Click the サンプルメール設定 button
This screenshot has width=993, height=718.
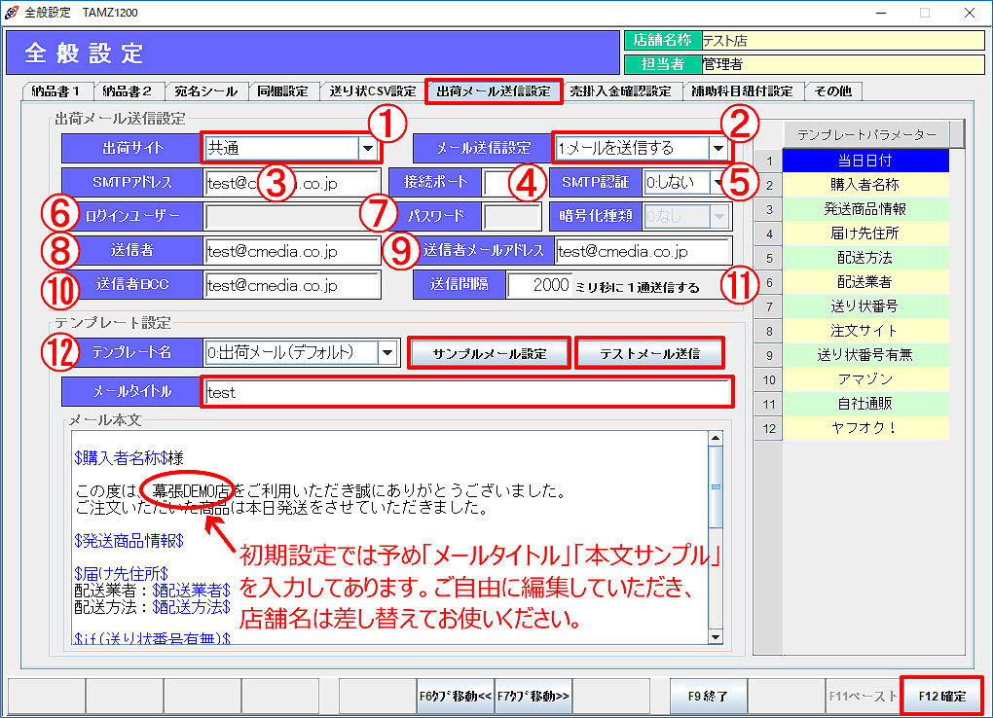pos(489,353)
